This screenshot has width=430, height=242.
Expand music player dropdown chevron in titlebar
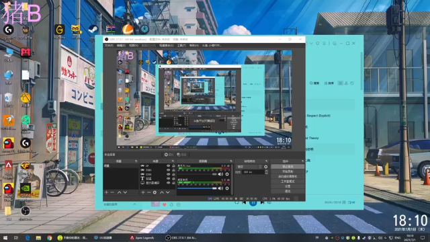(x=311, y=43)
